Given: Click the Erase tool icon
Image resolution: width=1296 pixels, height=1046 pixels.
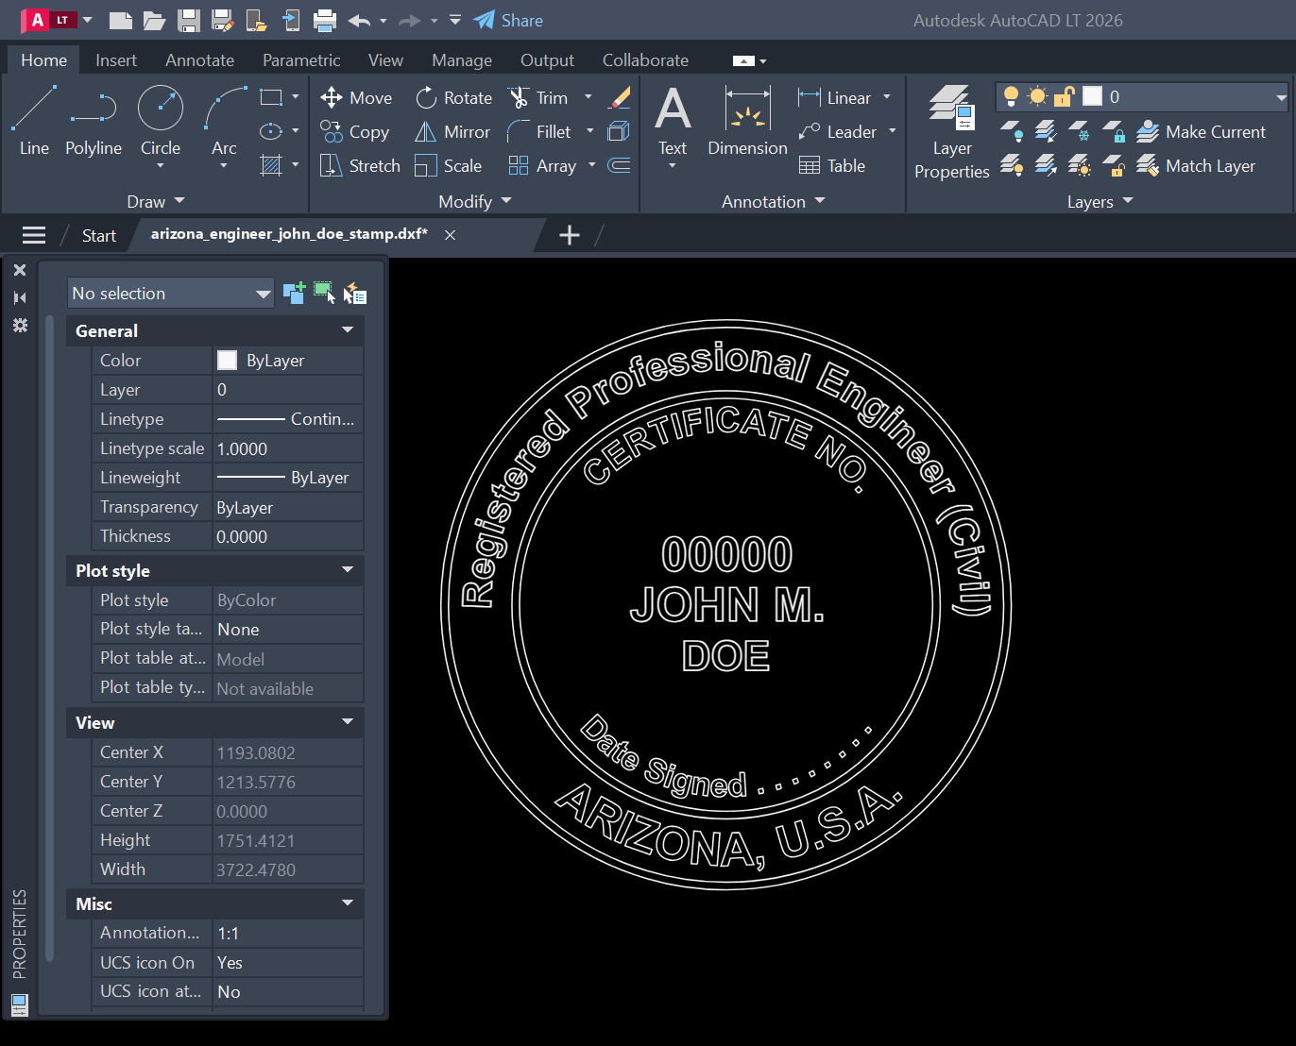Looking at the screenshot, I should coord(620,97).
